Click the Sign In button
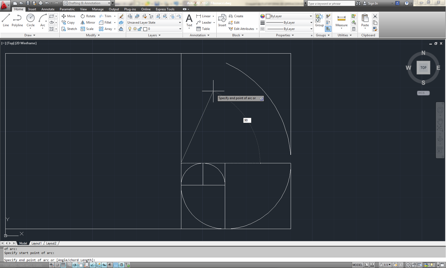The height and width of the screenshot is (268, 446). tap(370, 3)
